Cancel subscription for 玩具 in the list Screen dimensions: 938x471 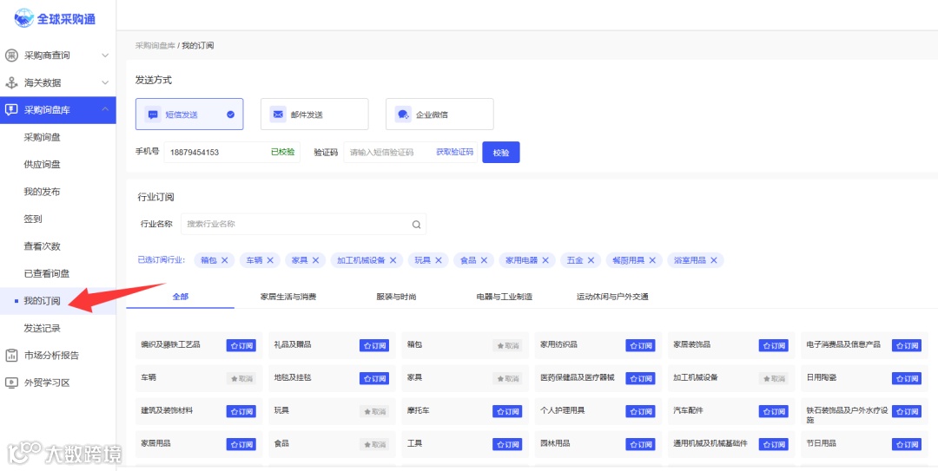click(374, 411)
